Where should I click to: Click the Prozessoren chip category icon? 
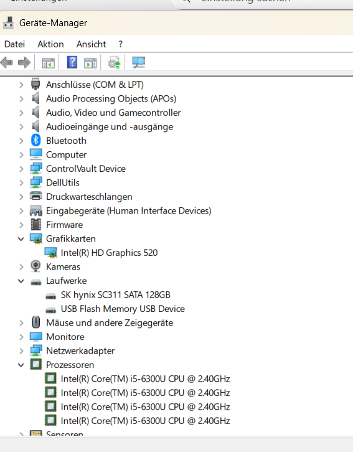tap(35, 364)
